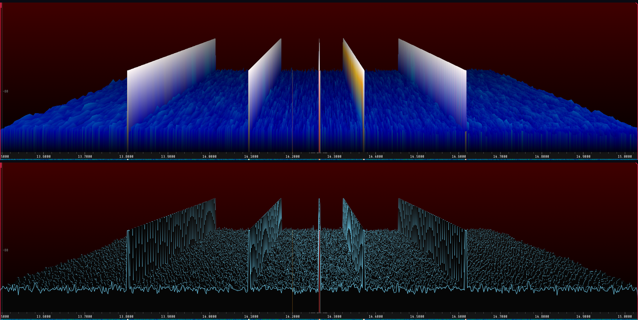This screenshot has width=638, height=320.
Task: Click the 14.8000 label on lower axis
Action: (542, 317)
